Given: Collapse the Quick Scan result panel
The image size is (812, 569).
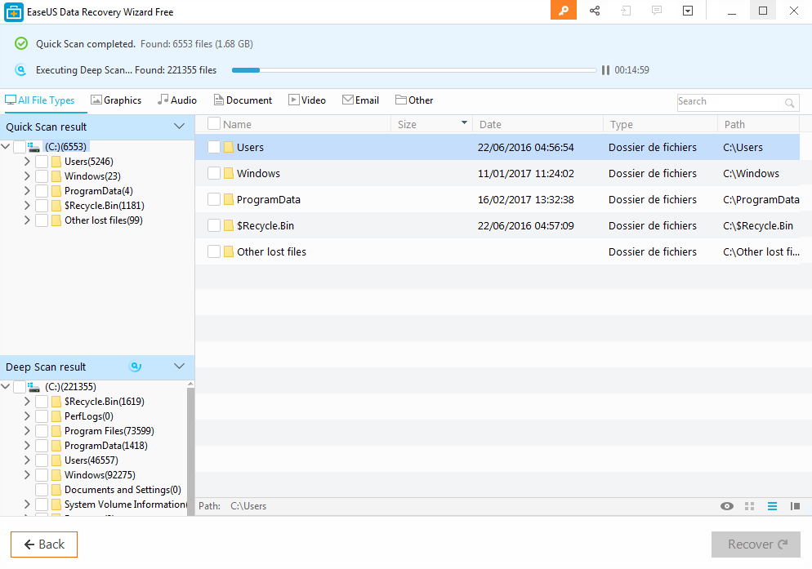Looking at the screenshot, I should tap(179, 127).
